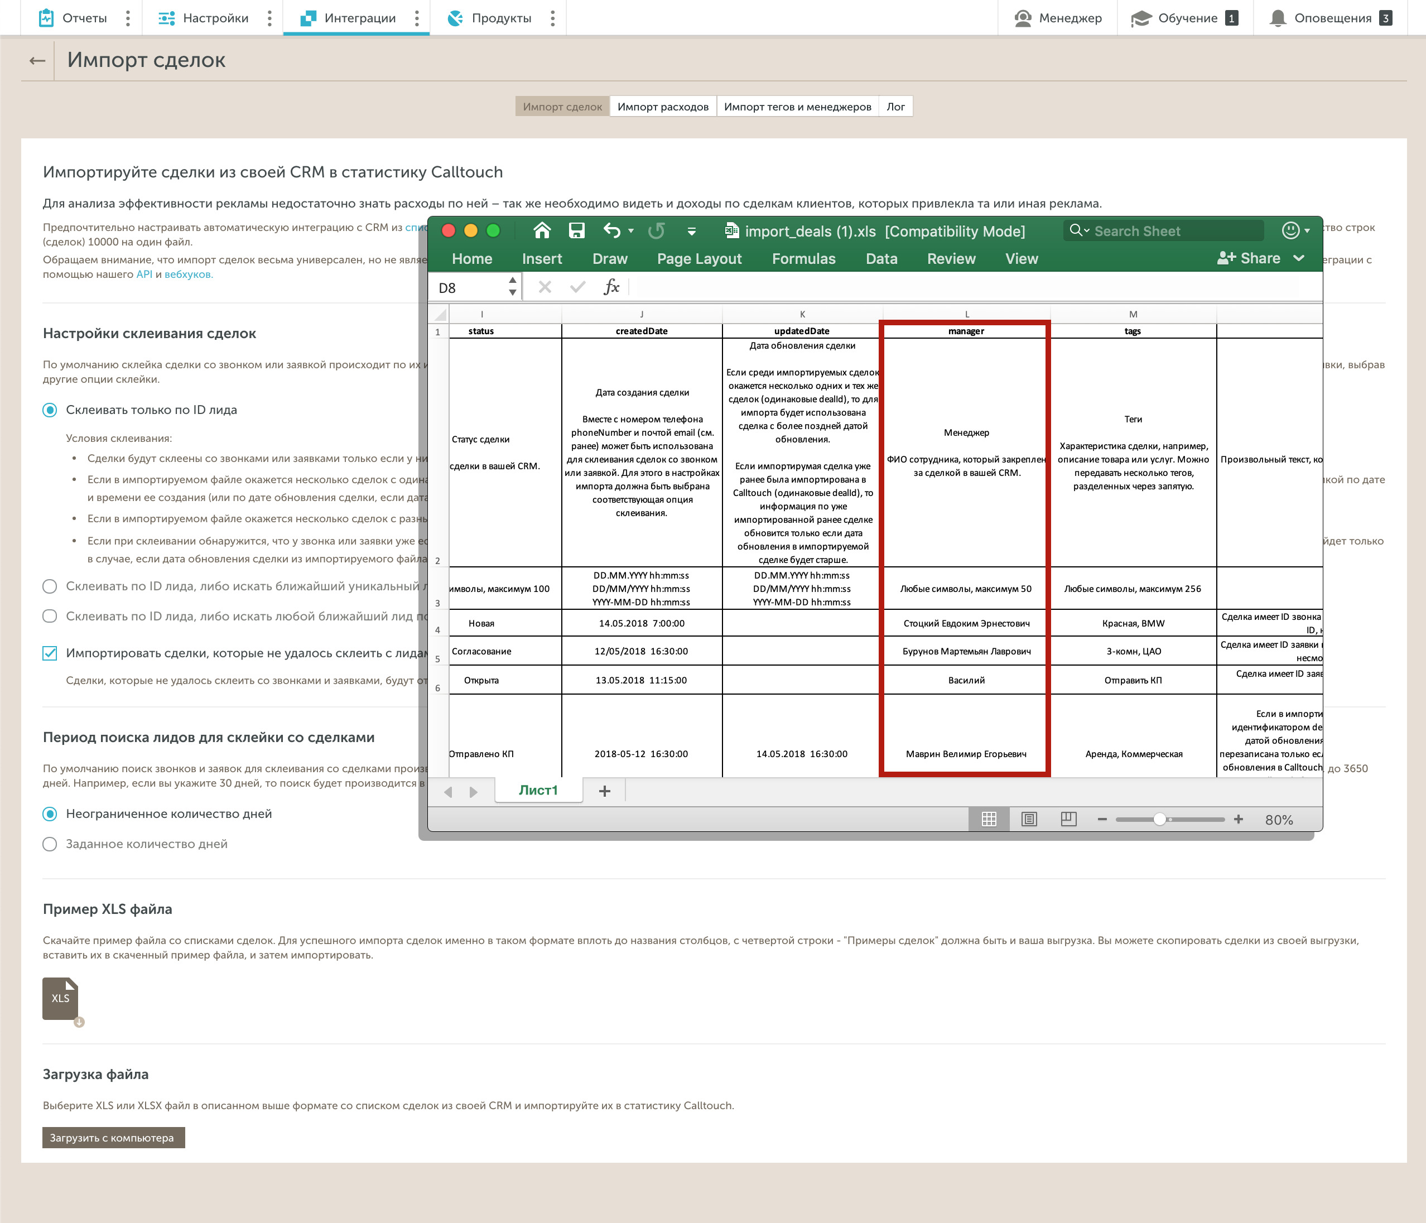Click the Undo arrow in Excel toolbar
The height and width of the screenshot is (1223, 1426).
pyautogui.click(x=611, y=230)
